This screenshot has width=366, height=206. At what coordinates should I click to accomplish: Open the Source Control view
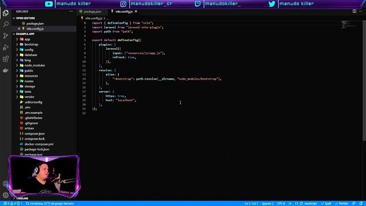point(6,35)
